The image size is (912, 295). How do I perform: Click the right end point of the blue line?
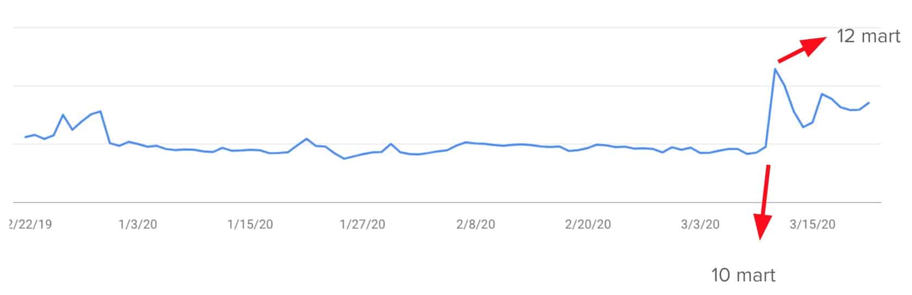(x=869, y=102)
